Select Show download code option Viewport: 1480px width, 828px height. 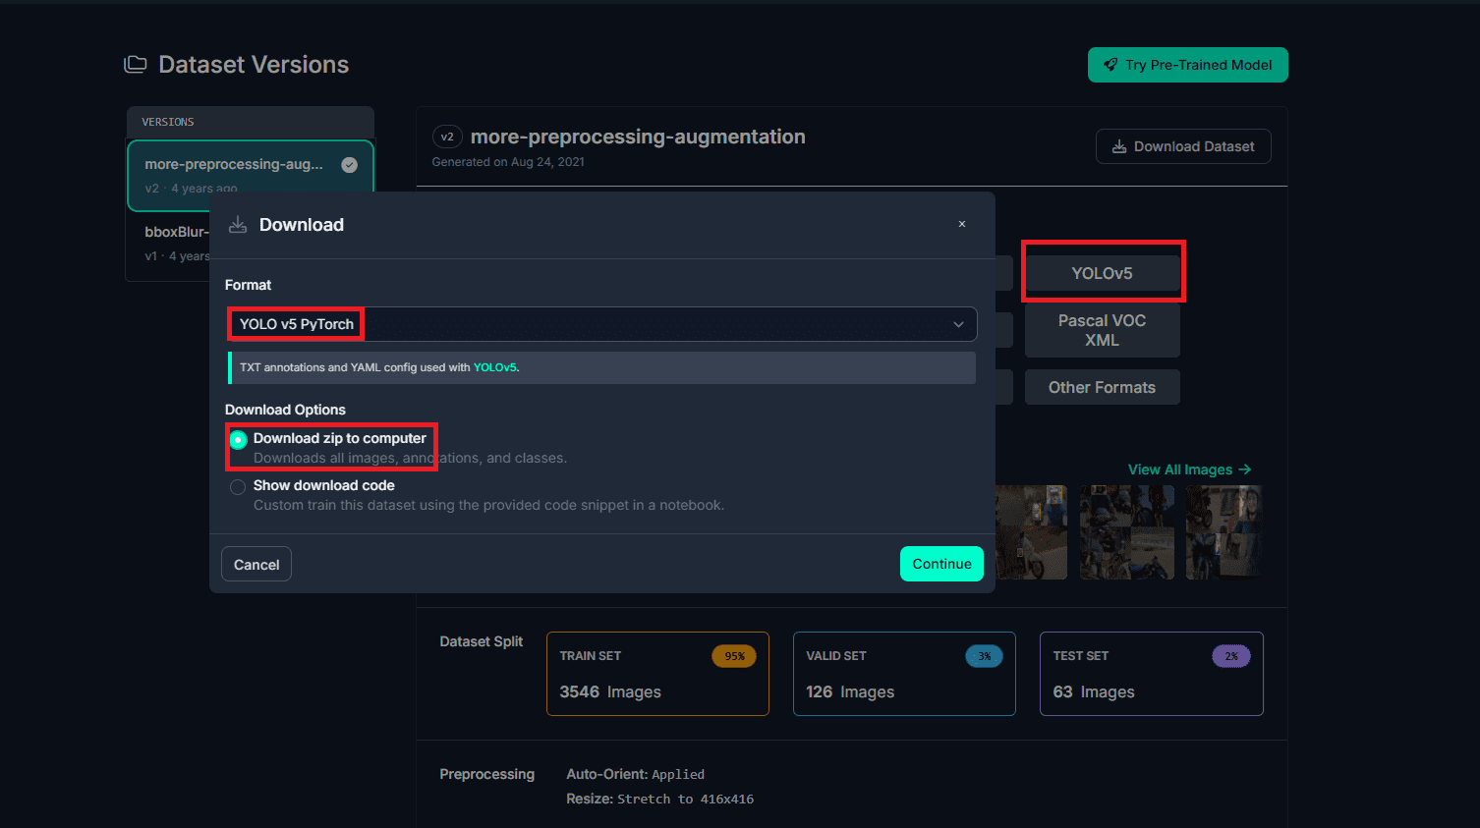tap(238, 487)
